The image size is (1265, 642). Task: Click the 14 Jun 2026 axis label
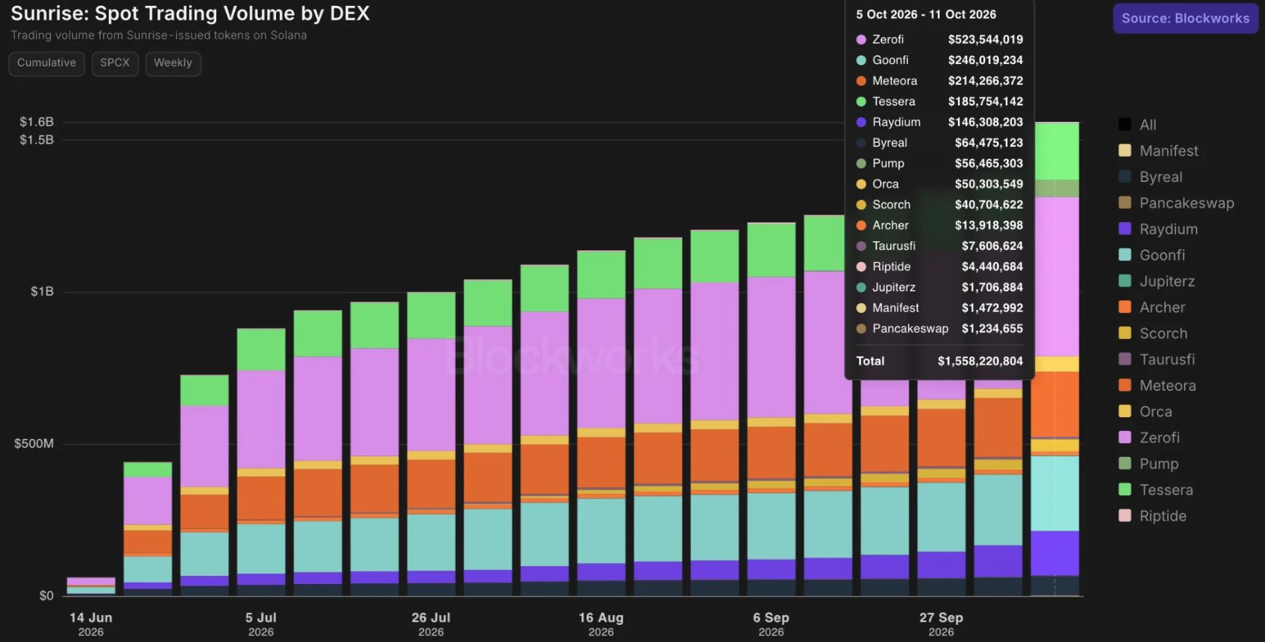tap(91, 624)
